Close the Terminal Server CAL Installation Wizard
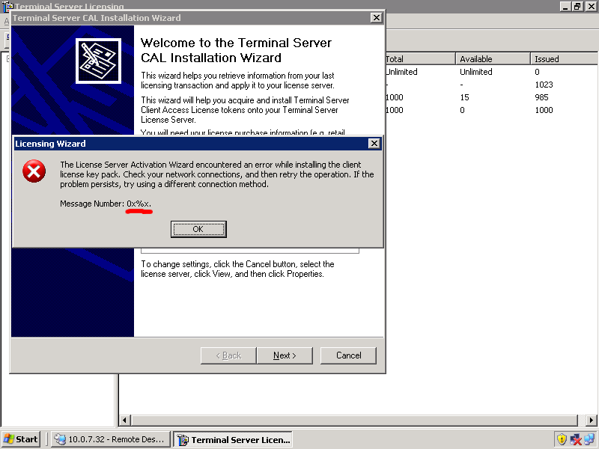The height and width of the screenshot is (449, 599). [377, 17]
